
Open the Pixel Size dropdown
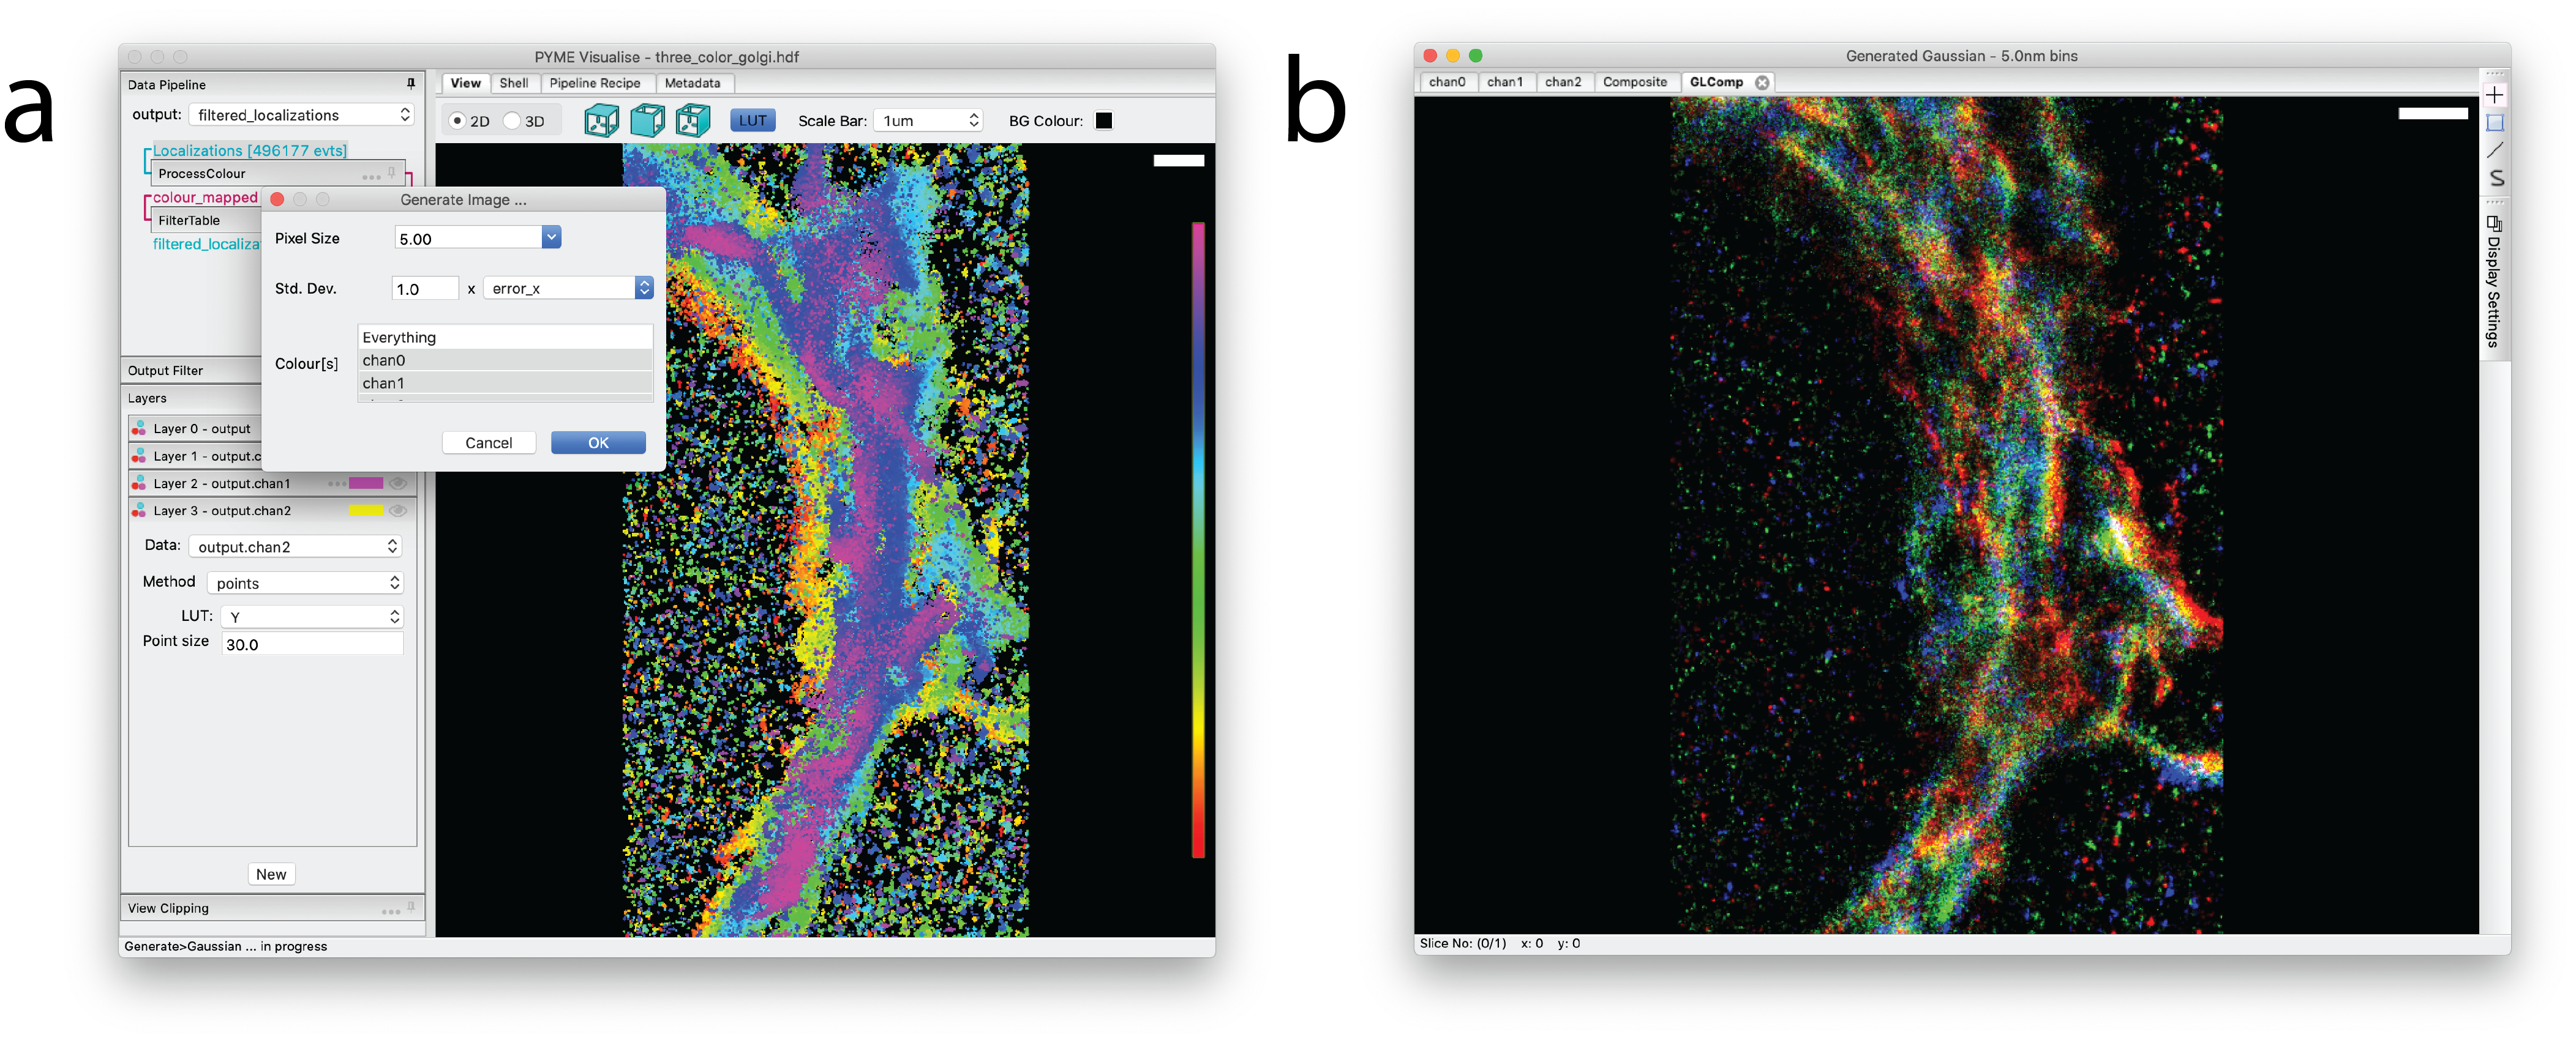(x=551, y=238)
